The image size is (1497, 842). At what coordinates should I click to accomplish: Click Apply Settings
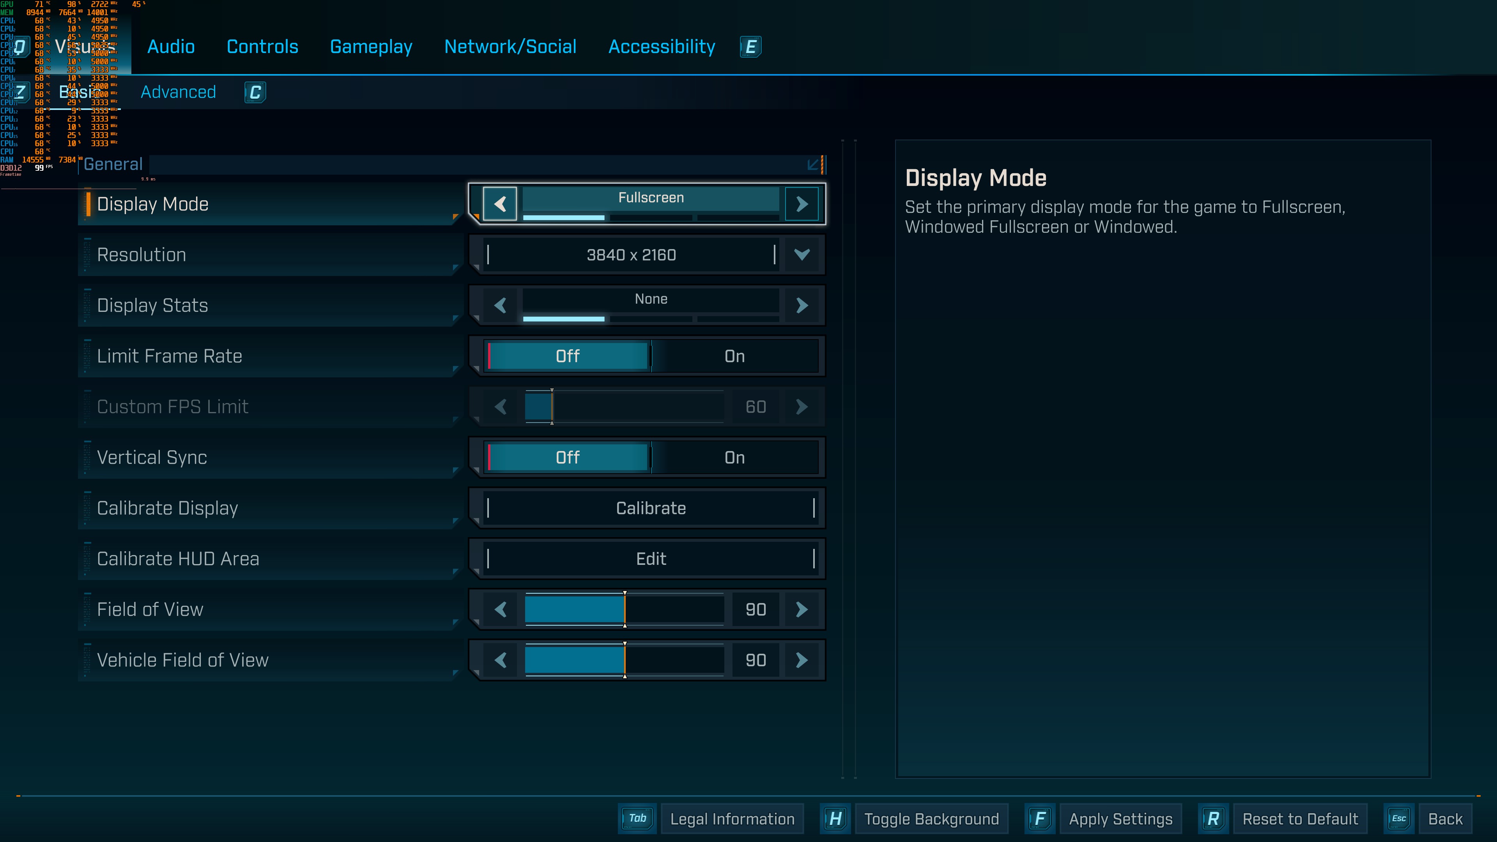point(1120,819)
